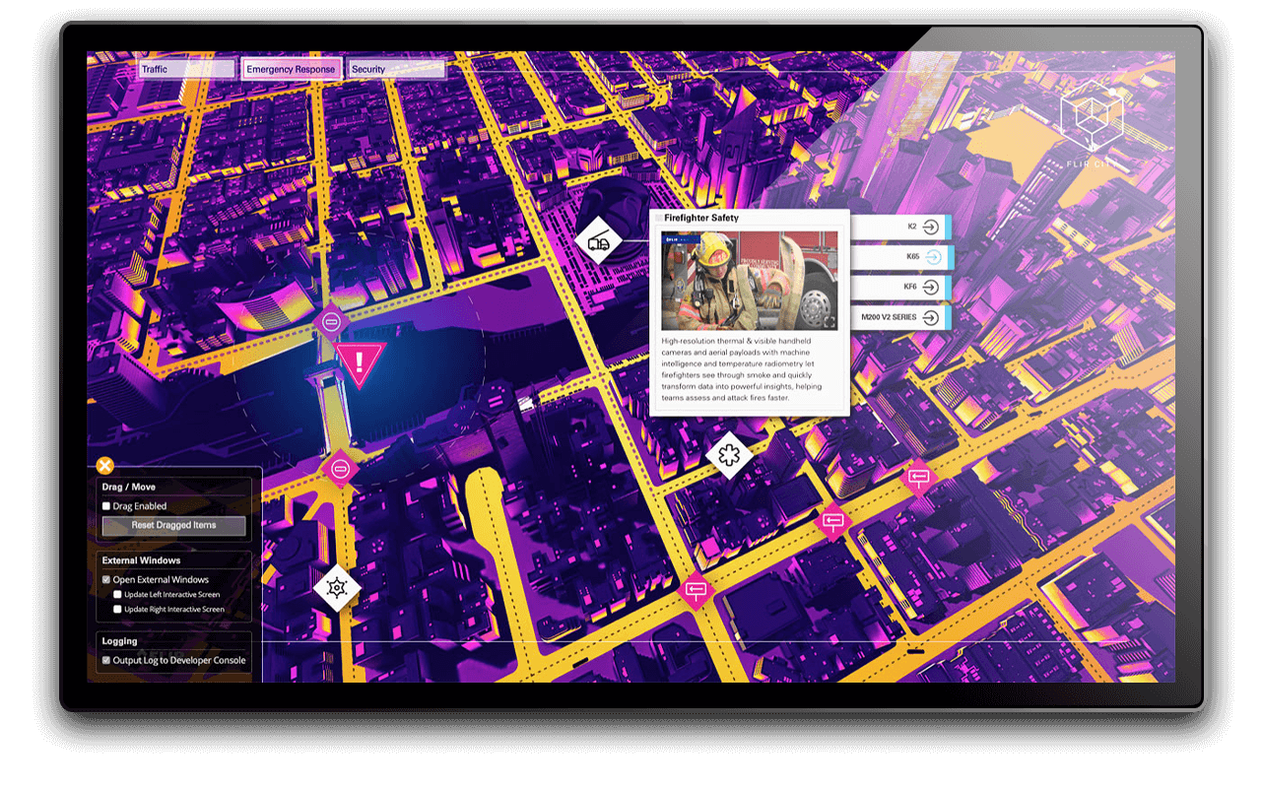This screenshot has height=788, width=1262.
Task: Click the FLIR cube logo
Action: [1092, 117]
